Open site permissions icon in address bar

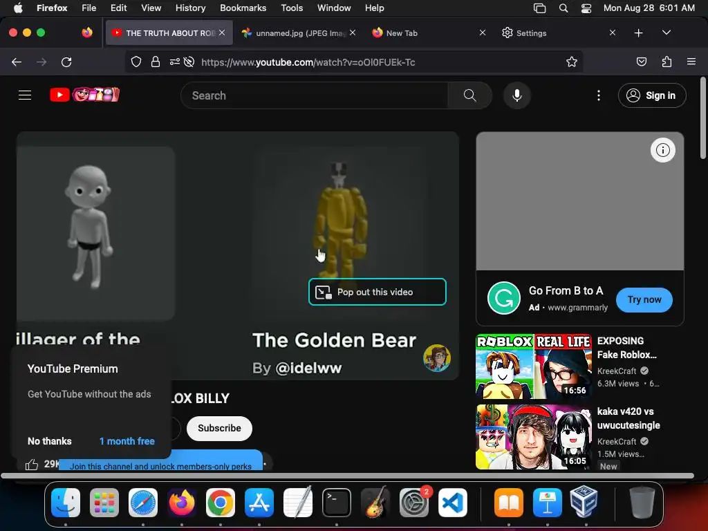[x=175, y=62]
